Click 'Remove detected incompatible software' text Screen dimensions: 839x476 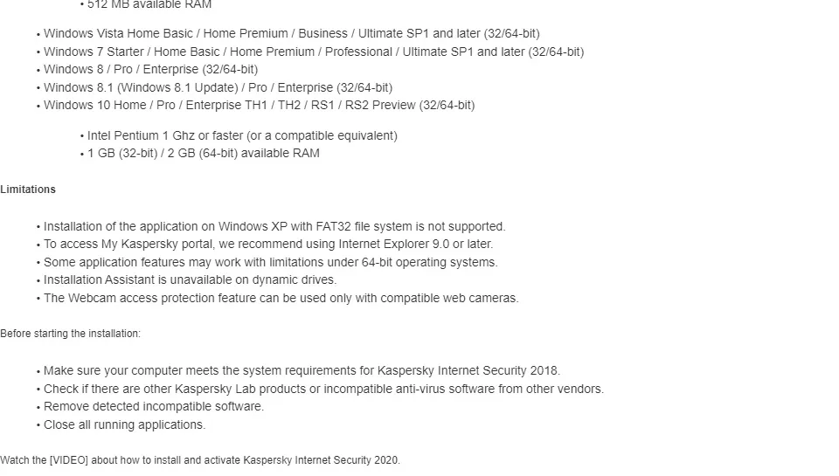pos(154,407)
